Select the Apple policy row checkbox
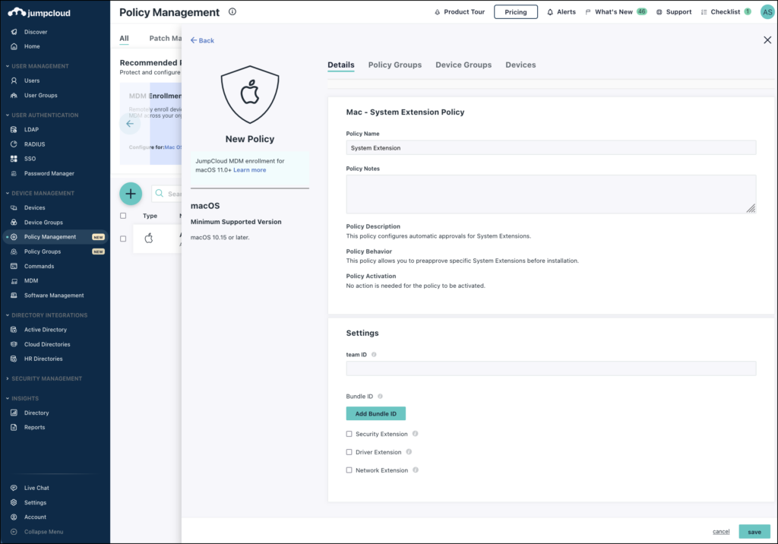This screenshot has width=778, height=544. coord(123,239)
